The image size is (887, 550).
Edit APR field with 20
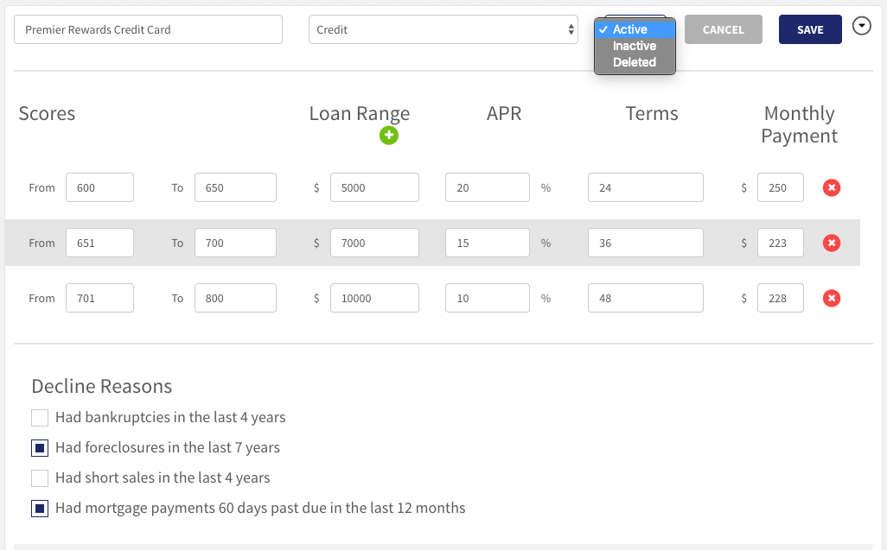pyautogui.click(x=487, y=187)
